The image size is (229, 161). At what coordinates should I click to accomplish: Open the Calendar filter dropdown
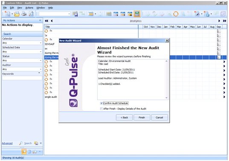41,43
